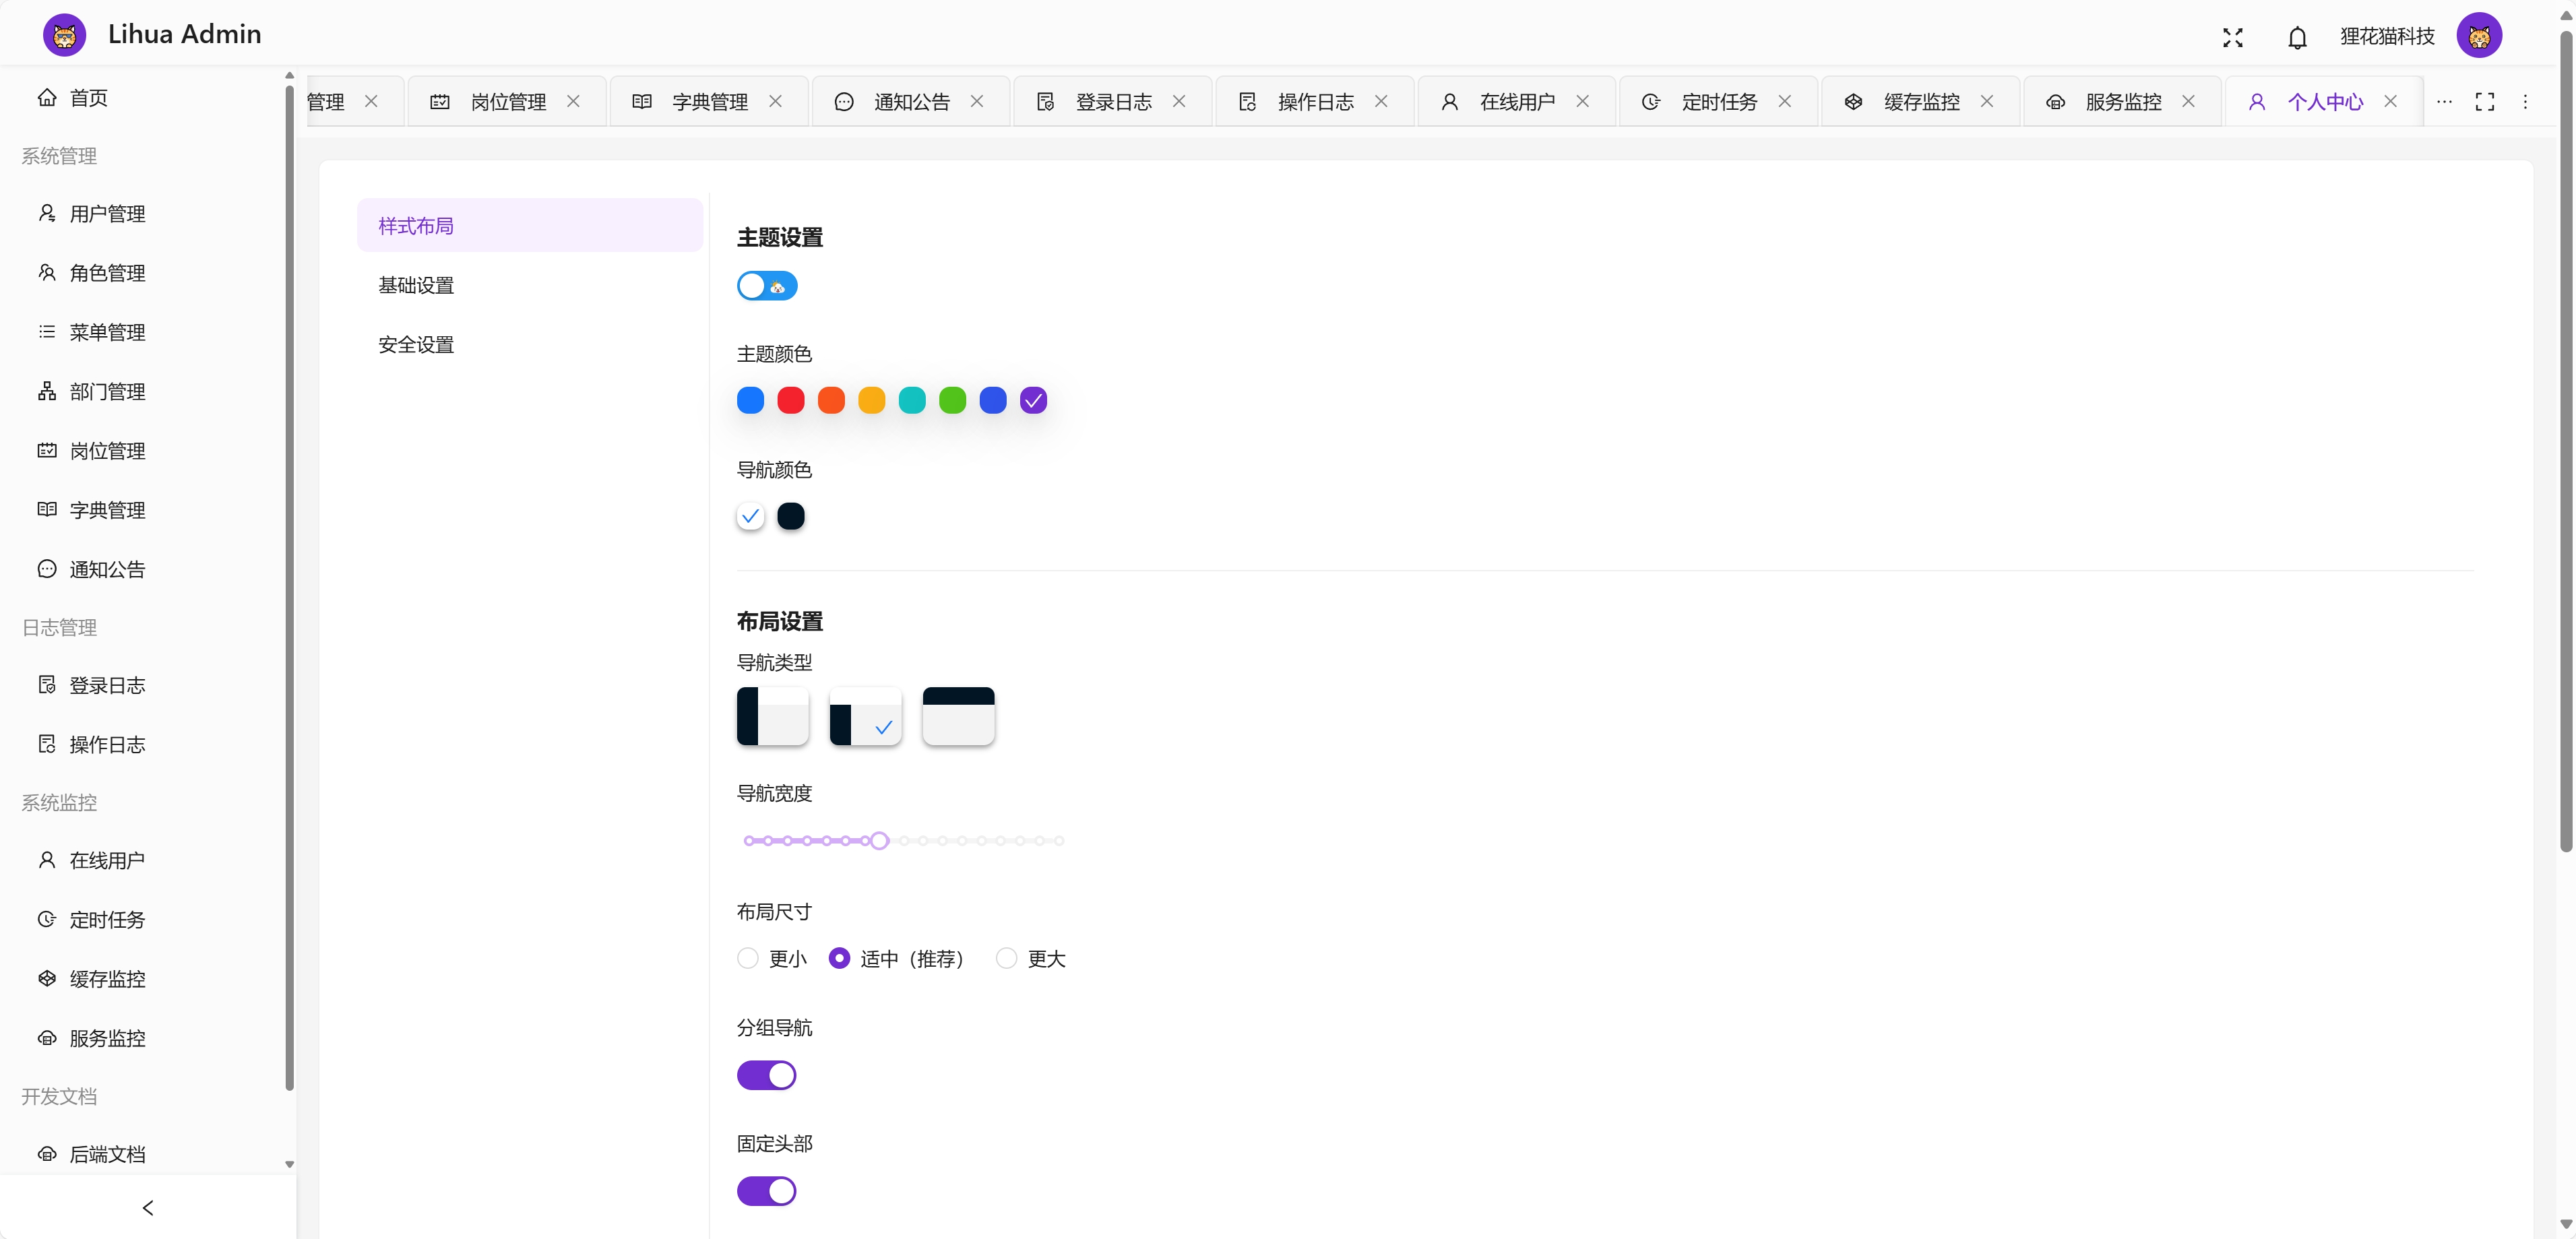Open 菜单管理 in the sidebar

(x=142, y=331)
